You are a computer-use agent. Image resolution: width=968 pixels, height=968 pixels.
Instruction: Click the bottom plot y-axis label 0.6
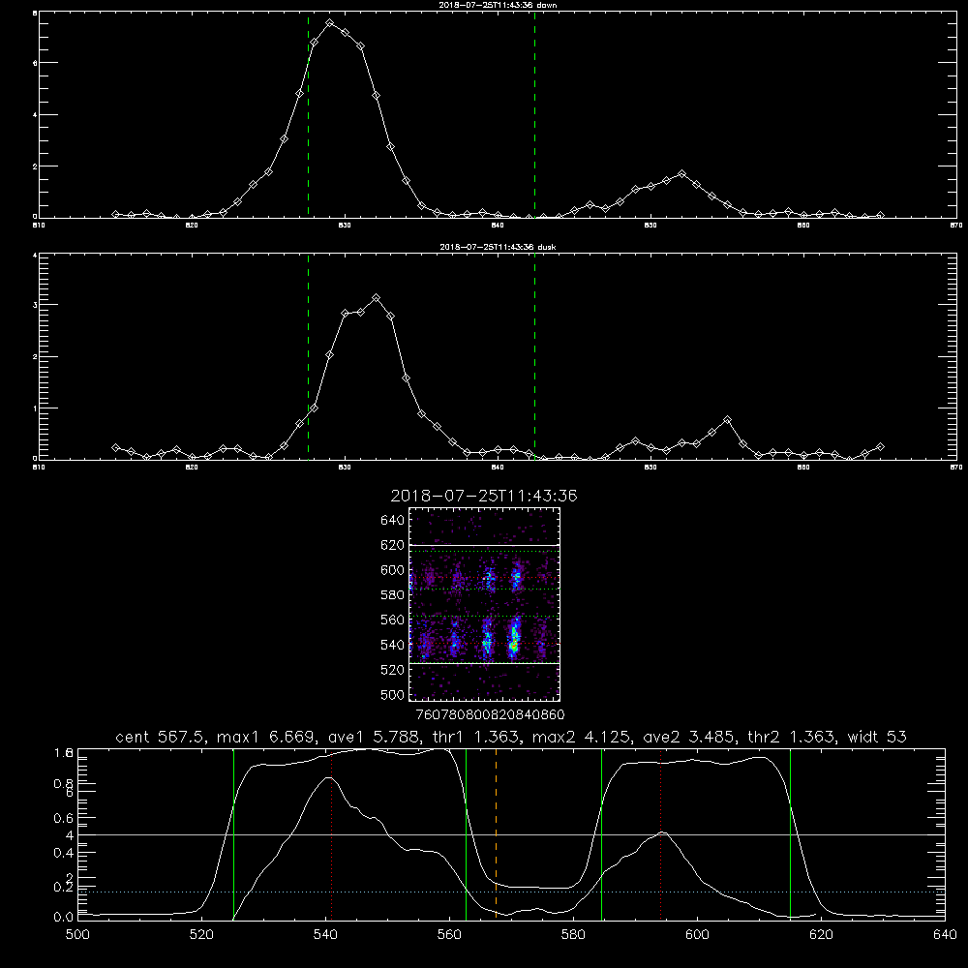(64, 818)
